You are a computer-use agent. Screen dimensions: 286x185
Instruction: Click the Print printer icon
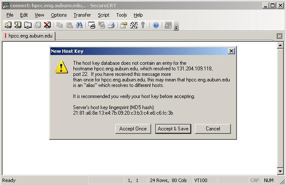coord(111,25)
